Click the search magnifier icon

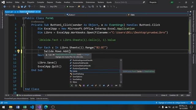(144, 2)
